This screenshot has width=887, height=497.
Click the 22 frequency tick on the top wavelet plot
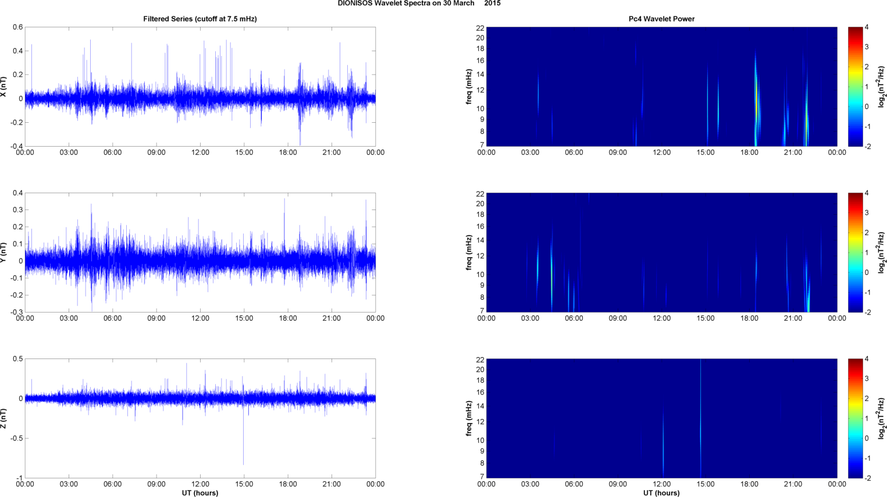click(480, 28)
